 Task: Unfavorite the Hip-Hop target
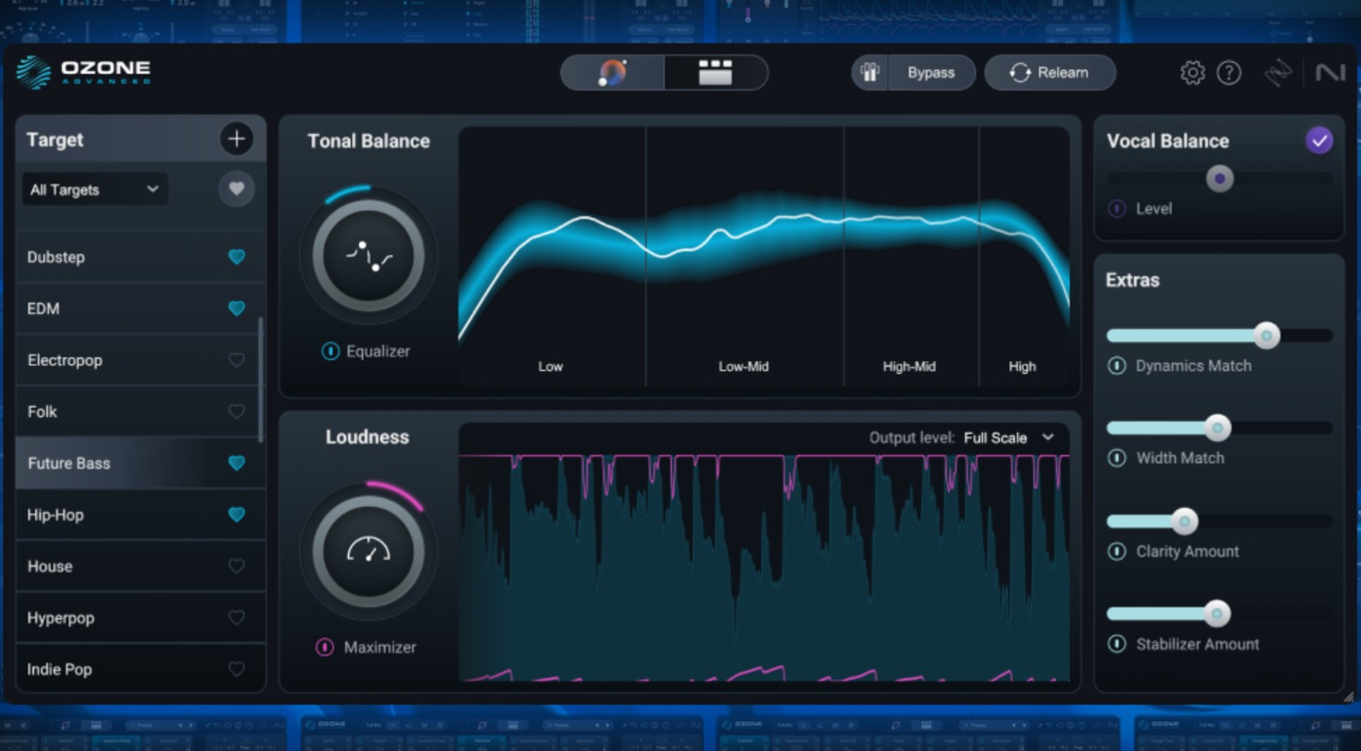[x=237, y=514]
